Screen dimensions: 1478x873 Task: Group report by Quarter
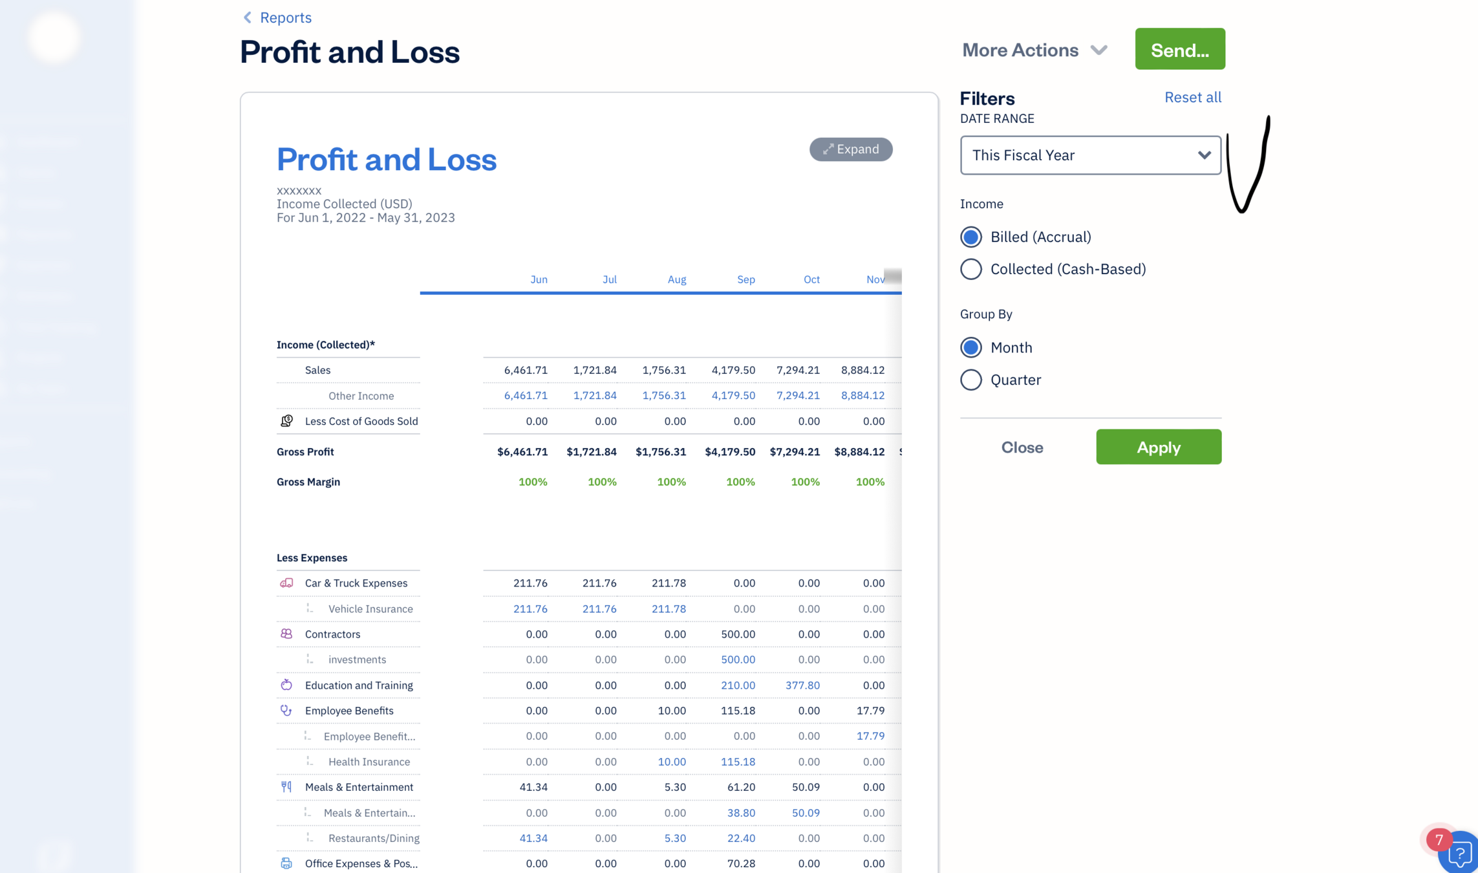pos(970,380)
